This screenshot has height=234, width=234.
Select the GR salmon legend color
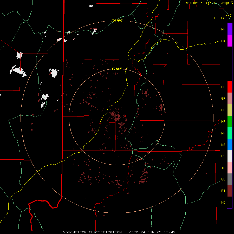pos(230,98)
